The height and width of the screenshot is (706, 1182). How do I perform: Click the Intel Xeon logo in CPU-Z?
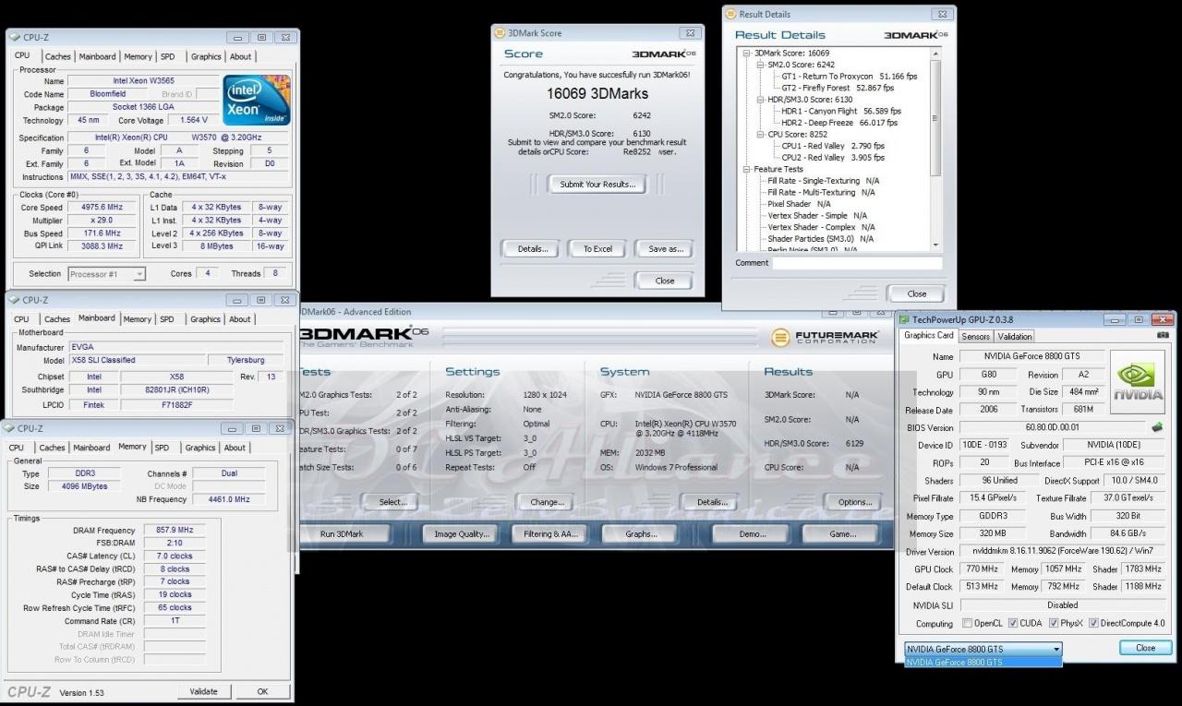pos(257,100)
